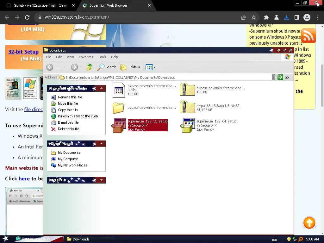Image resolution: width=324 pixels, height=243 pixels.
Task: Click the Explorer address path field
Action: coord(165,77)
